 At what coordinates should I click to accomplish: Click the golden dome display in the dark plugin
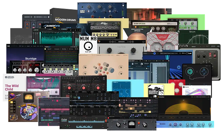[184, 108]
